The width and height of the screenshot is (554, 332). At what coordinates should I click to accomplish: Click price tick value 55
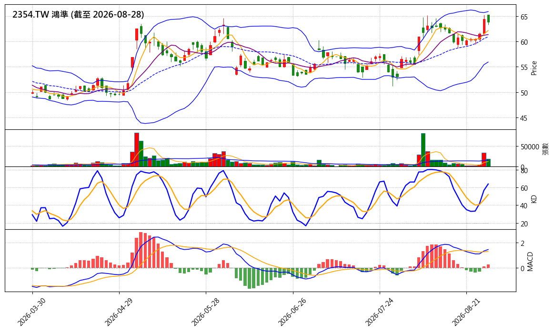pos(524,68)
